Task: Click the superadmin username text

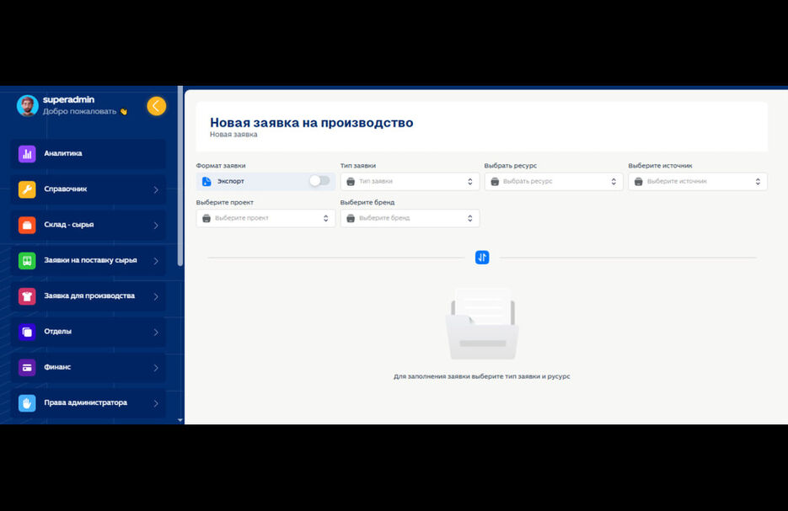Action: [68, 99]
